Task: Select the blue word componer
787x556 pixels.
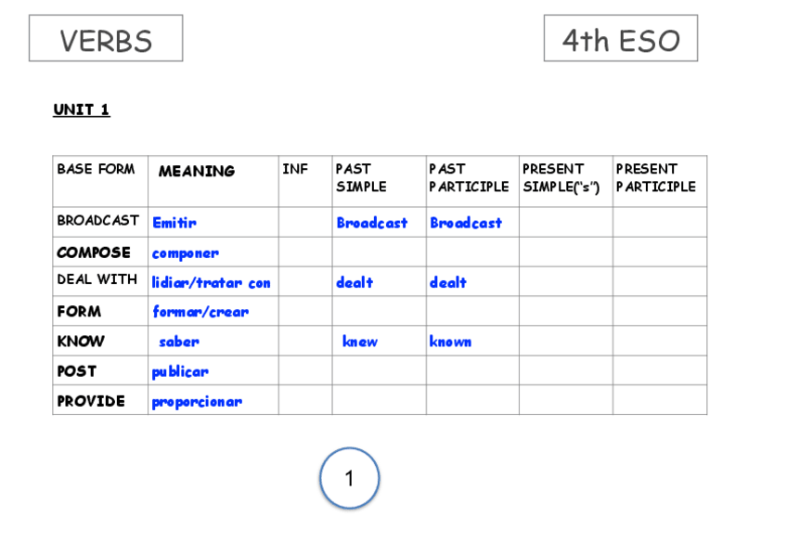Action: [x=186, y=253]
